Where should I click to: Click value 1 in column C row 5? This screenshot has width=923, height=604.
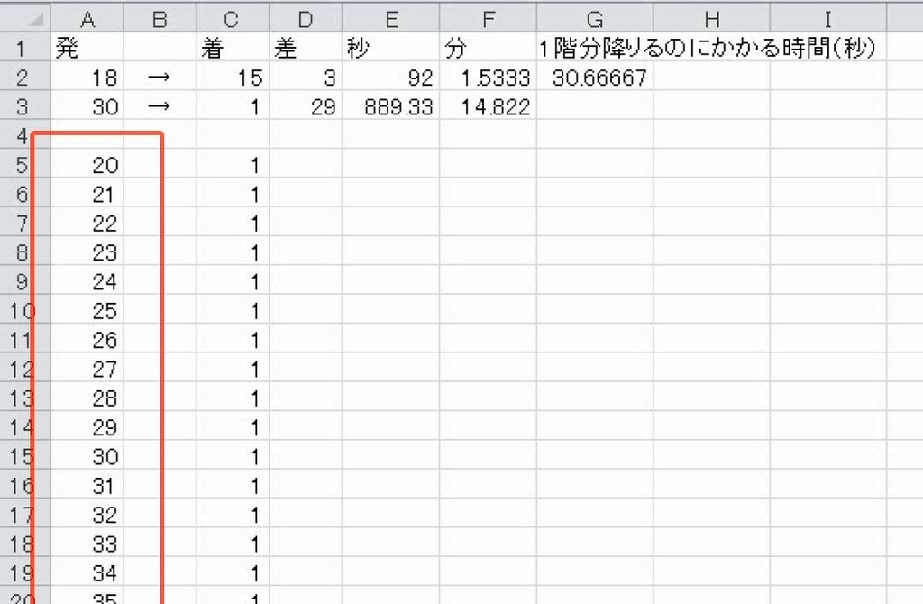[x=233, y=164]
